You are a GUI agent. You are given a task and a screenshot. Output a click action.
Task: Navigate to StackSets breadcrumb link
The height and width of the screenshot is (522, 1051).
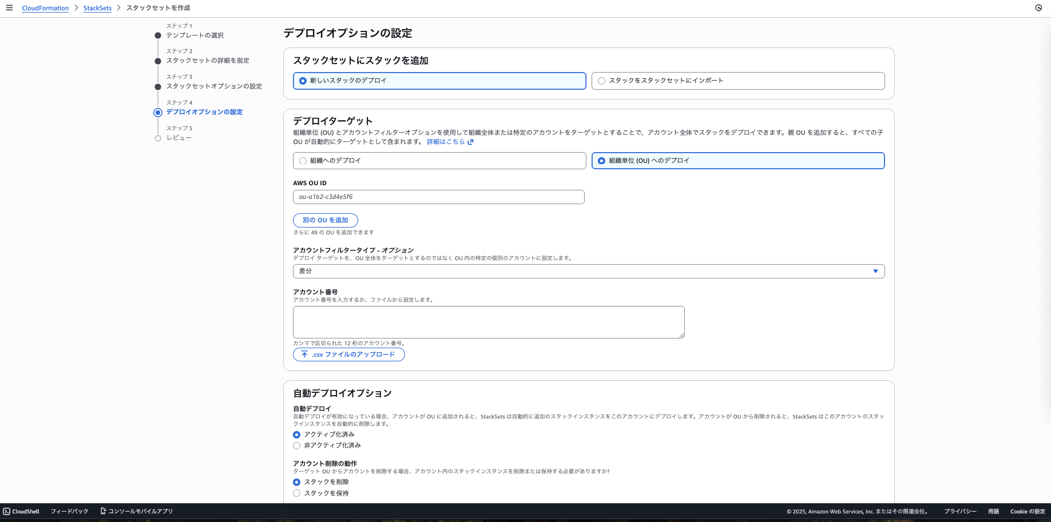97,8
